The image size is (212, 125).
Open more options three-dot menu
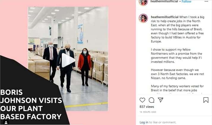pyautogui.click(x=206, y=1)
